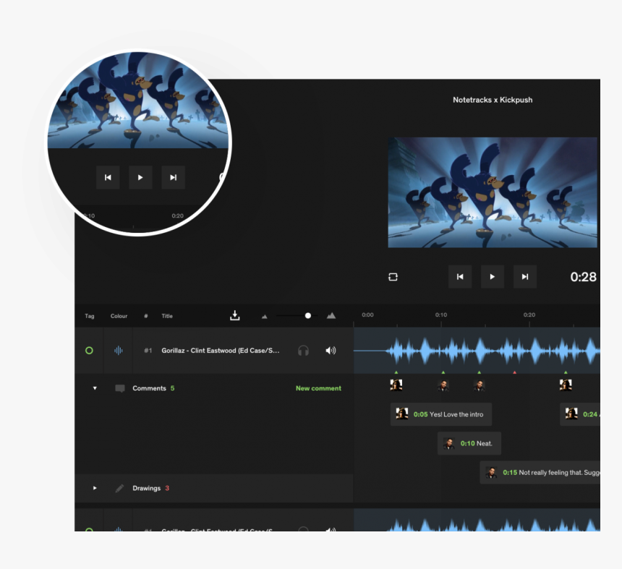
Task: Click the Tag column header
Action: [x=90, y=316]
